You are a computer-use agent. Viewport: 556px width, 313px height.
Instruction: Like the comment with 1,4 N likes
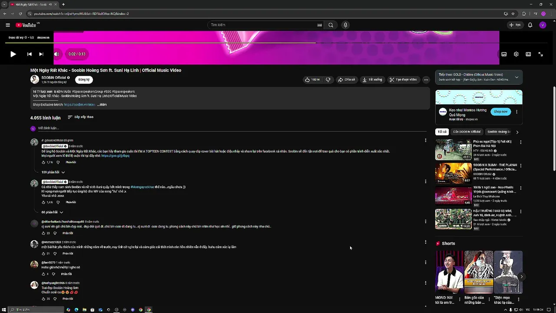tap(43, 202)
